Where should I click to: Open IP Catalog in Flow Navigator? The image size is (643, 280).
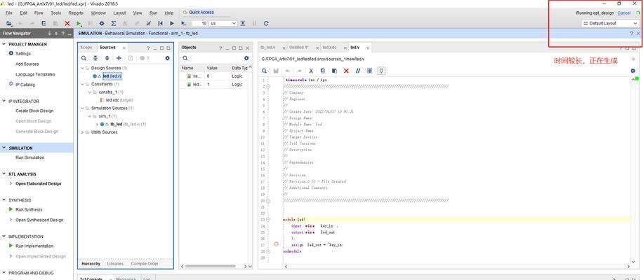click(x=25, y=85)
